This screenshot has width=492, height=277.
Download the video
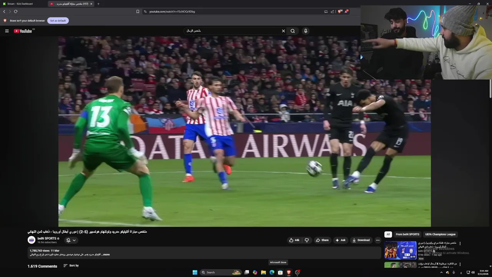361,240
